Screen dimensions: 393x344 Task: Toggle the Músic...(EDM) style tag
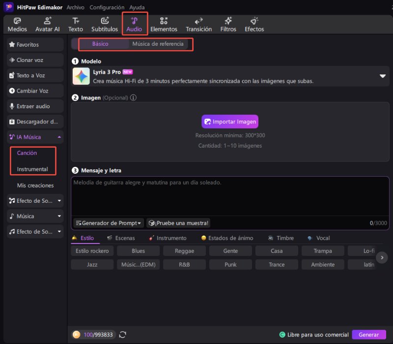[139, 264]
